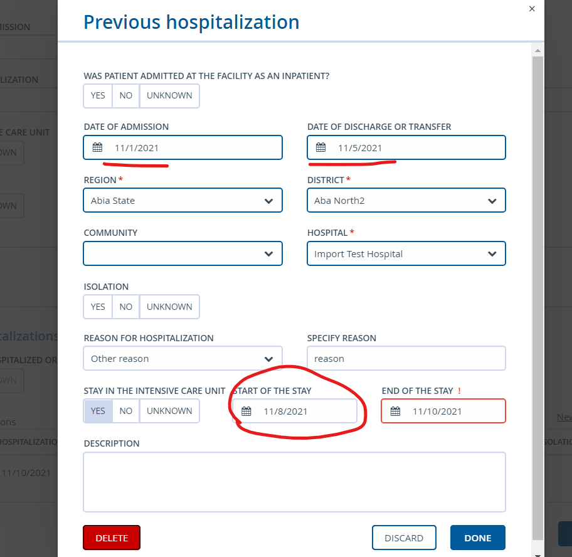Open the Reason for Hospitalization dropdown
The image size is (572, 557).
click(183, 358)
